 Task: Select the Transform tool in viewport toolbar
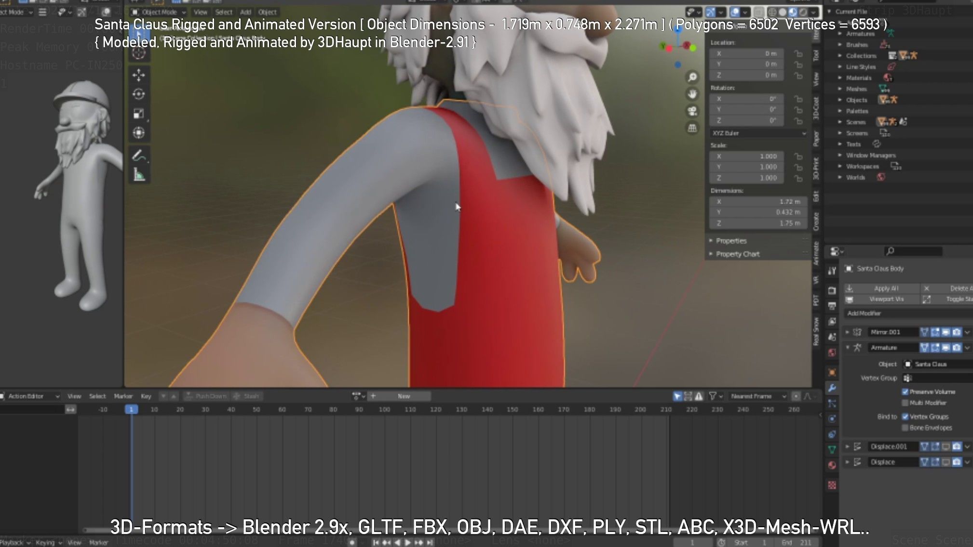139,133
